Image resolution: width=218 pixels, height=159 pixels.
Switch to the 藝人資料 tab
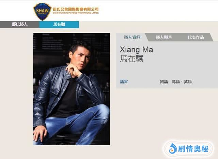click(x=132, y=37)
